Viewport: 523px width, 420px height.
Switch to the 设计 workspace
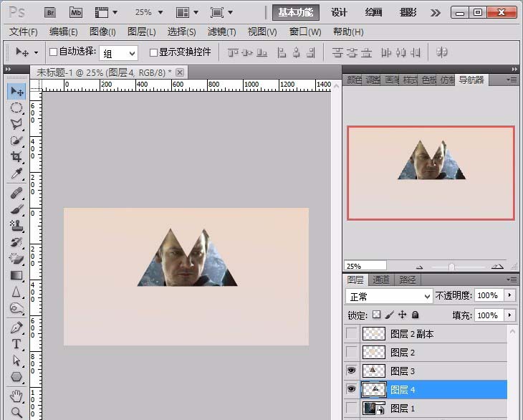[x=339, y=12]
